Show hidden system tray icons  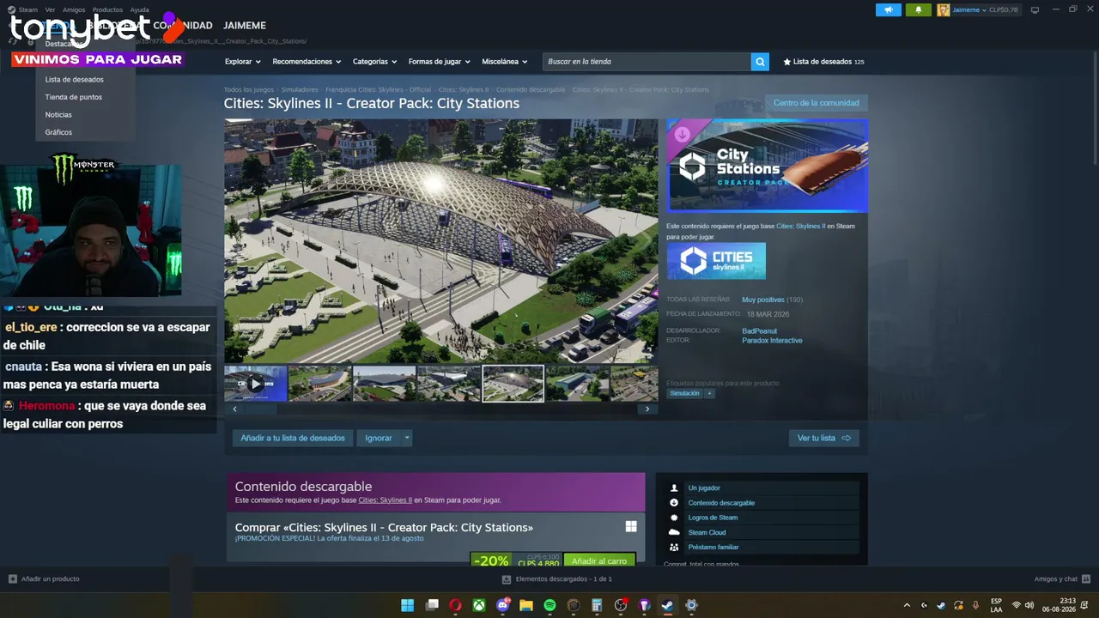(x=907, y=605)
